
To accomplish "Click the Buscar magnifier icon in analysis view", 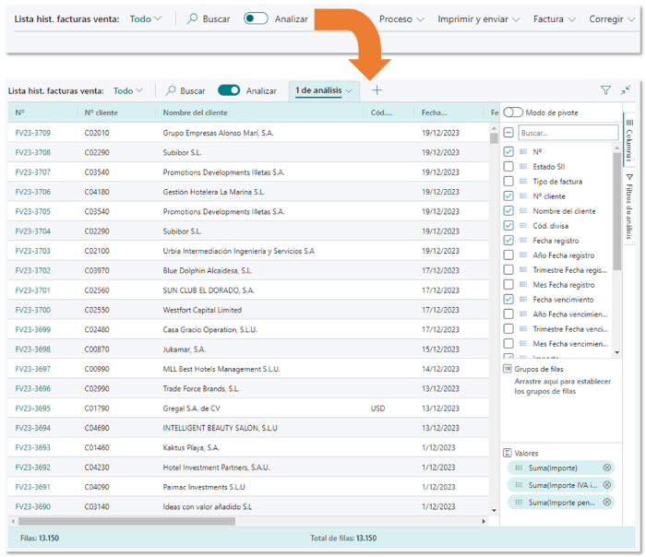I will tap(171, 90).
